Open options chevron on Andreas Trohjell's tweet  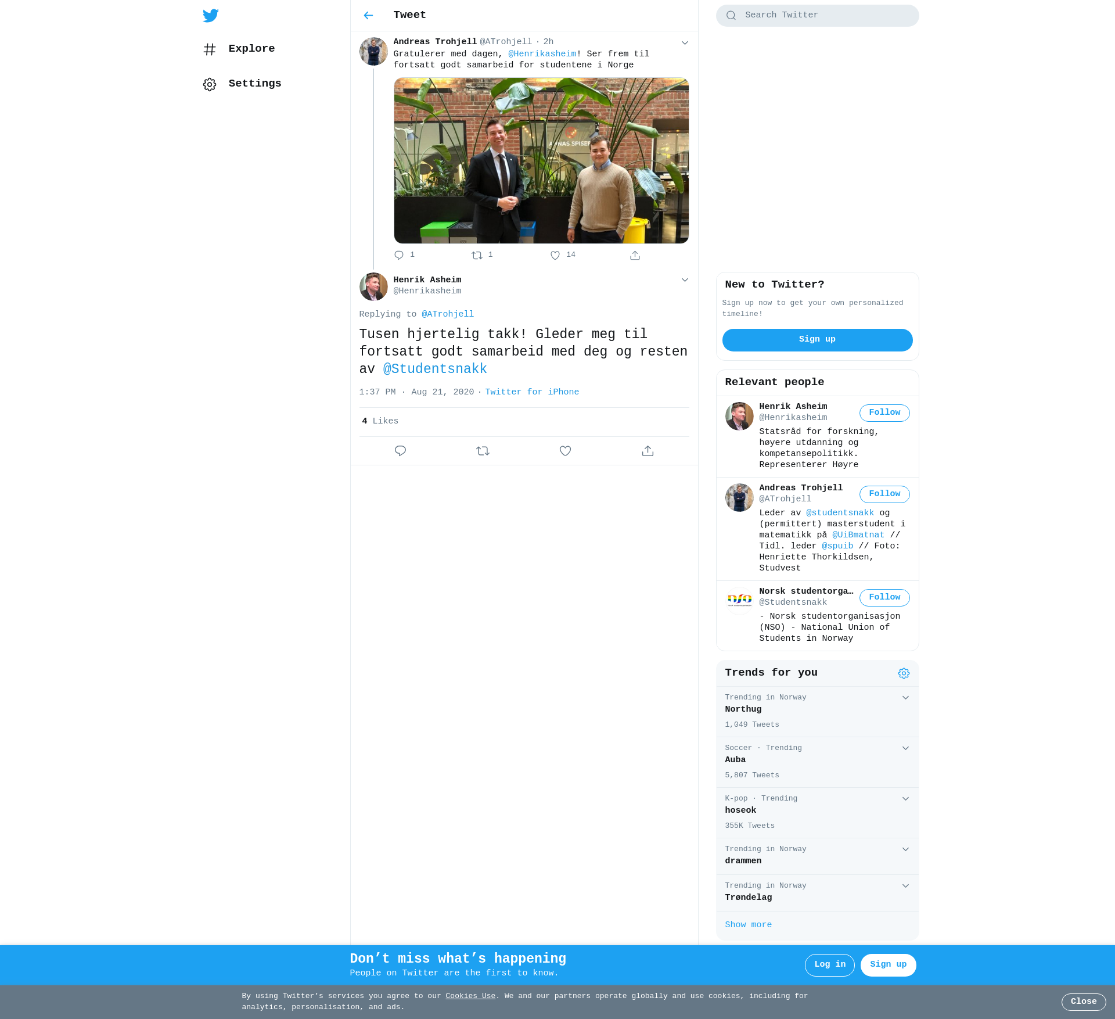tap(685, 43)
